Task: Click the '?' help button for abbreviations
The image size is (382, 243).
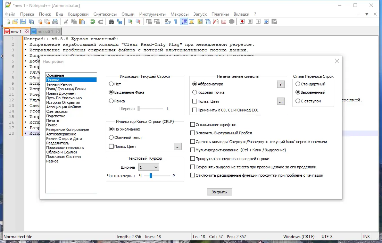Action: (281, 84)
